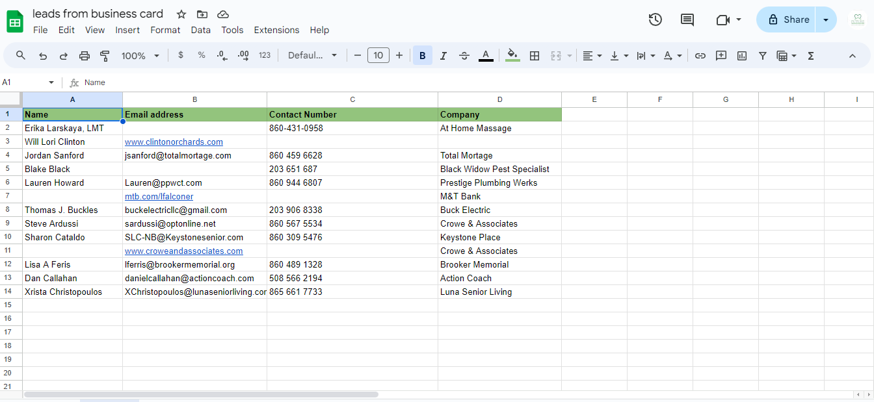This screenshot has height=402, width=874.
Task: Increase font size with plus button
Action: [x=399, y=55]
